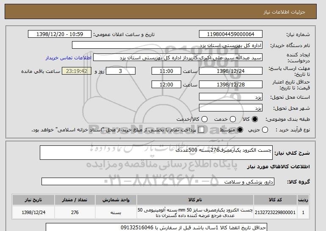The image size is (326, 231).
Task: Click the نام کالا column header
Action: pyautogui.click(x=195, y=200)
